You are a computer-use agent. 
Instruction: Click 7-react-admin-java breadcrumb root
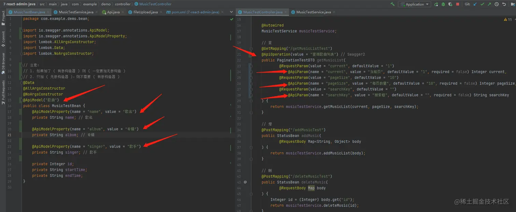[19, 4]
